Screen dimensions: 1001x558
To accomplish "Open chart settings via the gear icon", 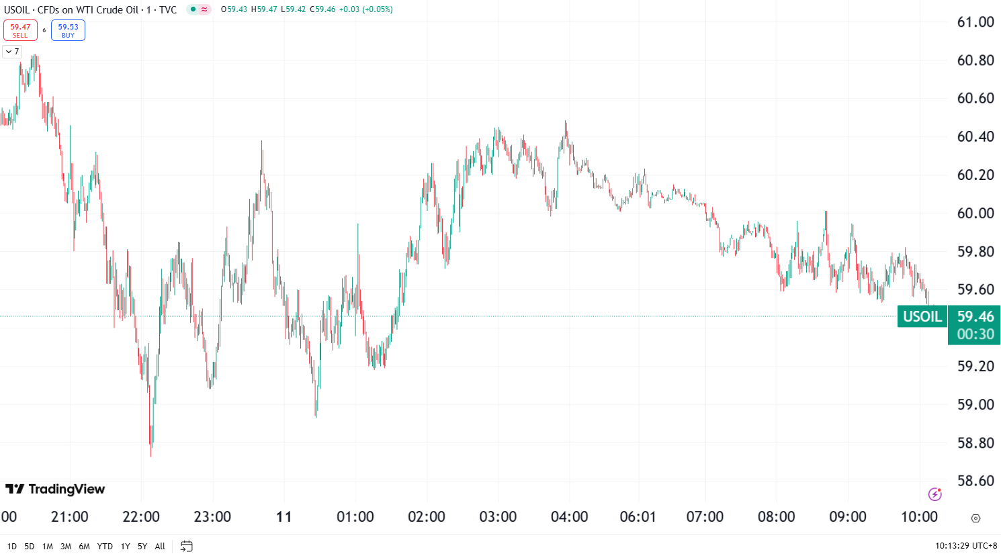I will point(975,517).
